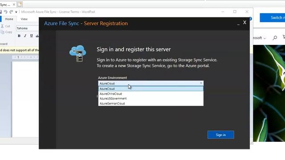Click the search magnifier icon in browser

275,38
